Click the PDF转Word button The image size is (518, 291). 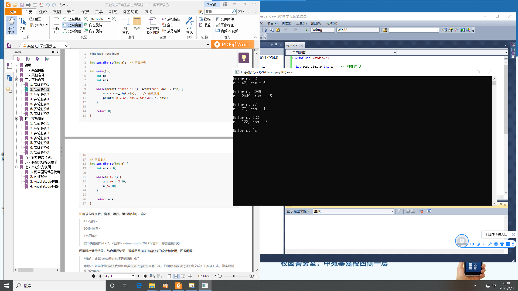point(232,44)
